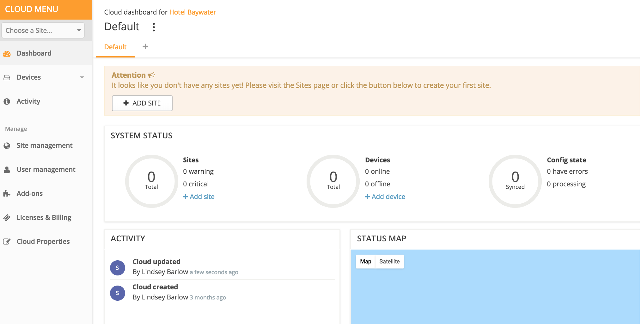The image size is (641, 326).
Task: Click the STATUS MAP heading
Action: coord(382,239)
